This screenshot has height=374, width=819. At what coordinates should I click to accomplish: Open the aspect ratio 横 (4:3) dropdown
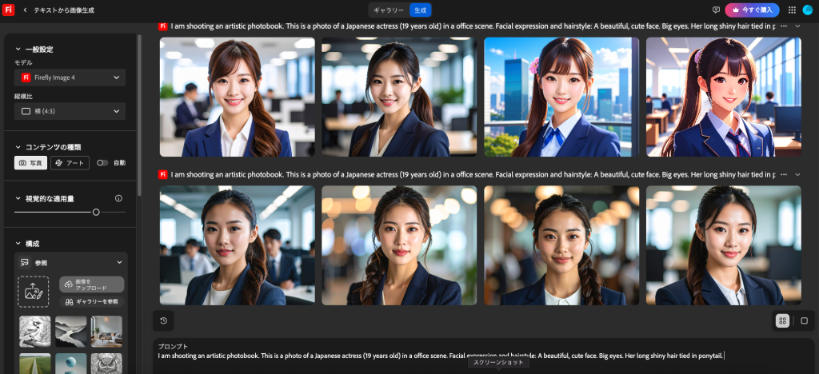pyautogui.click(x=70, y=111)
